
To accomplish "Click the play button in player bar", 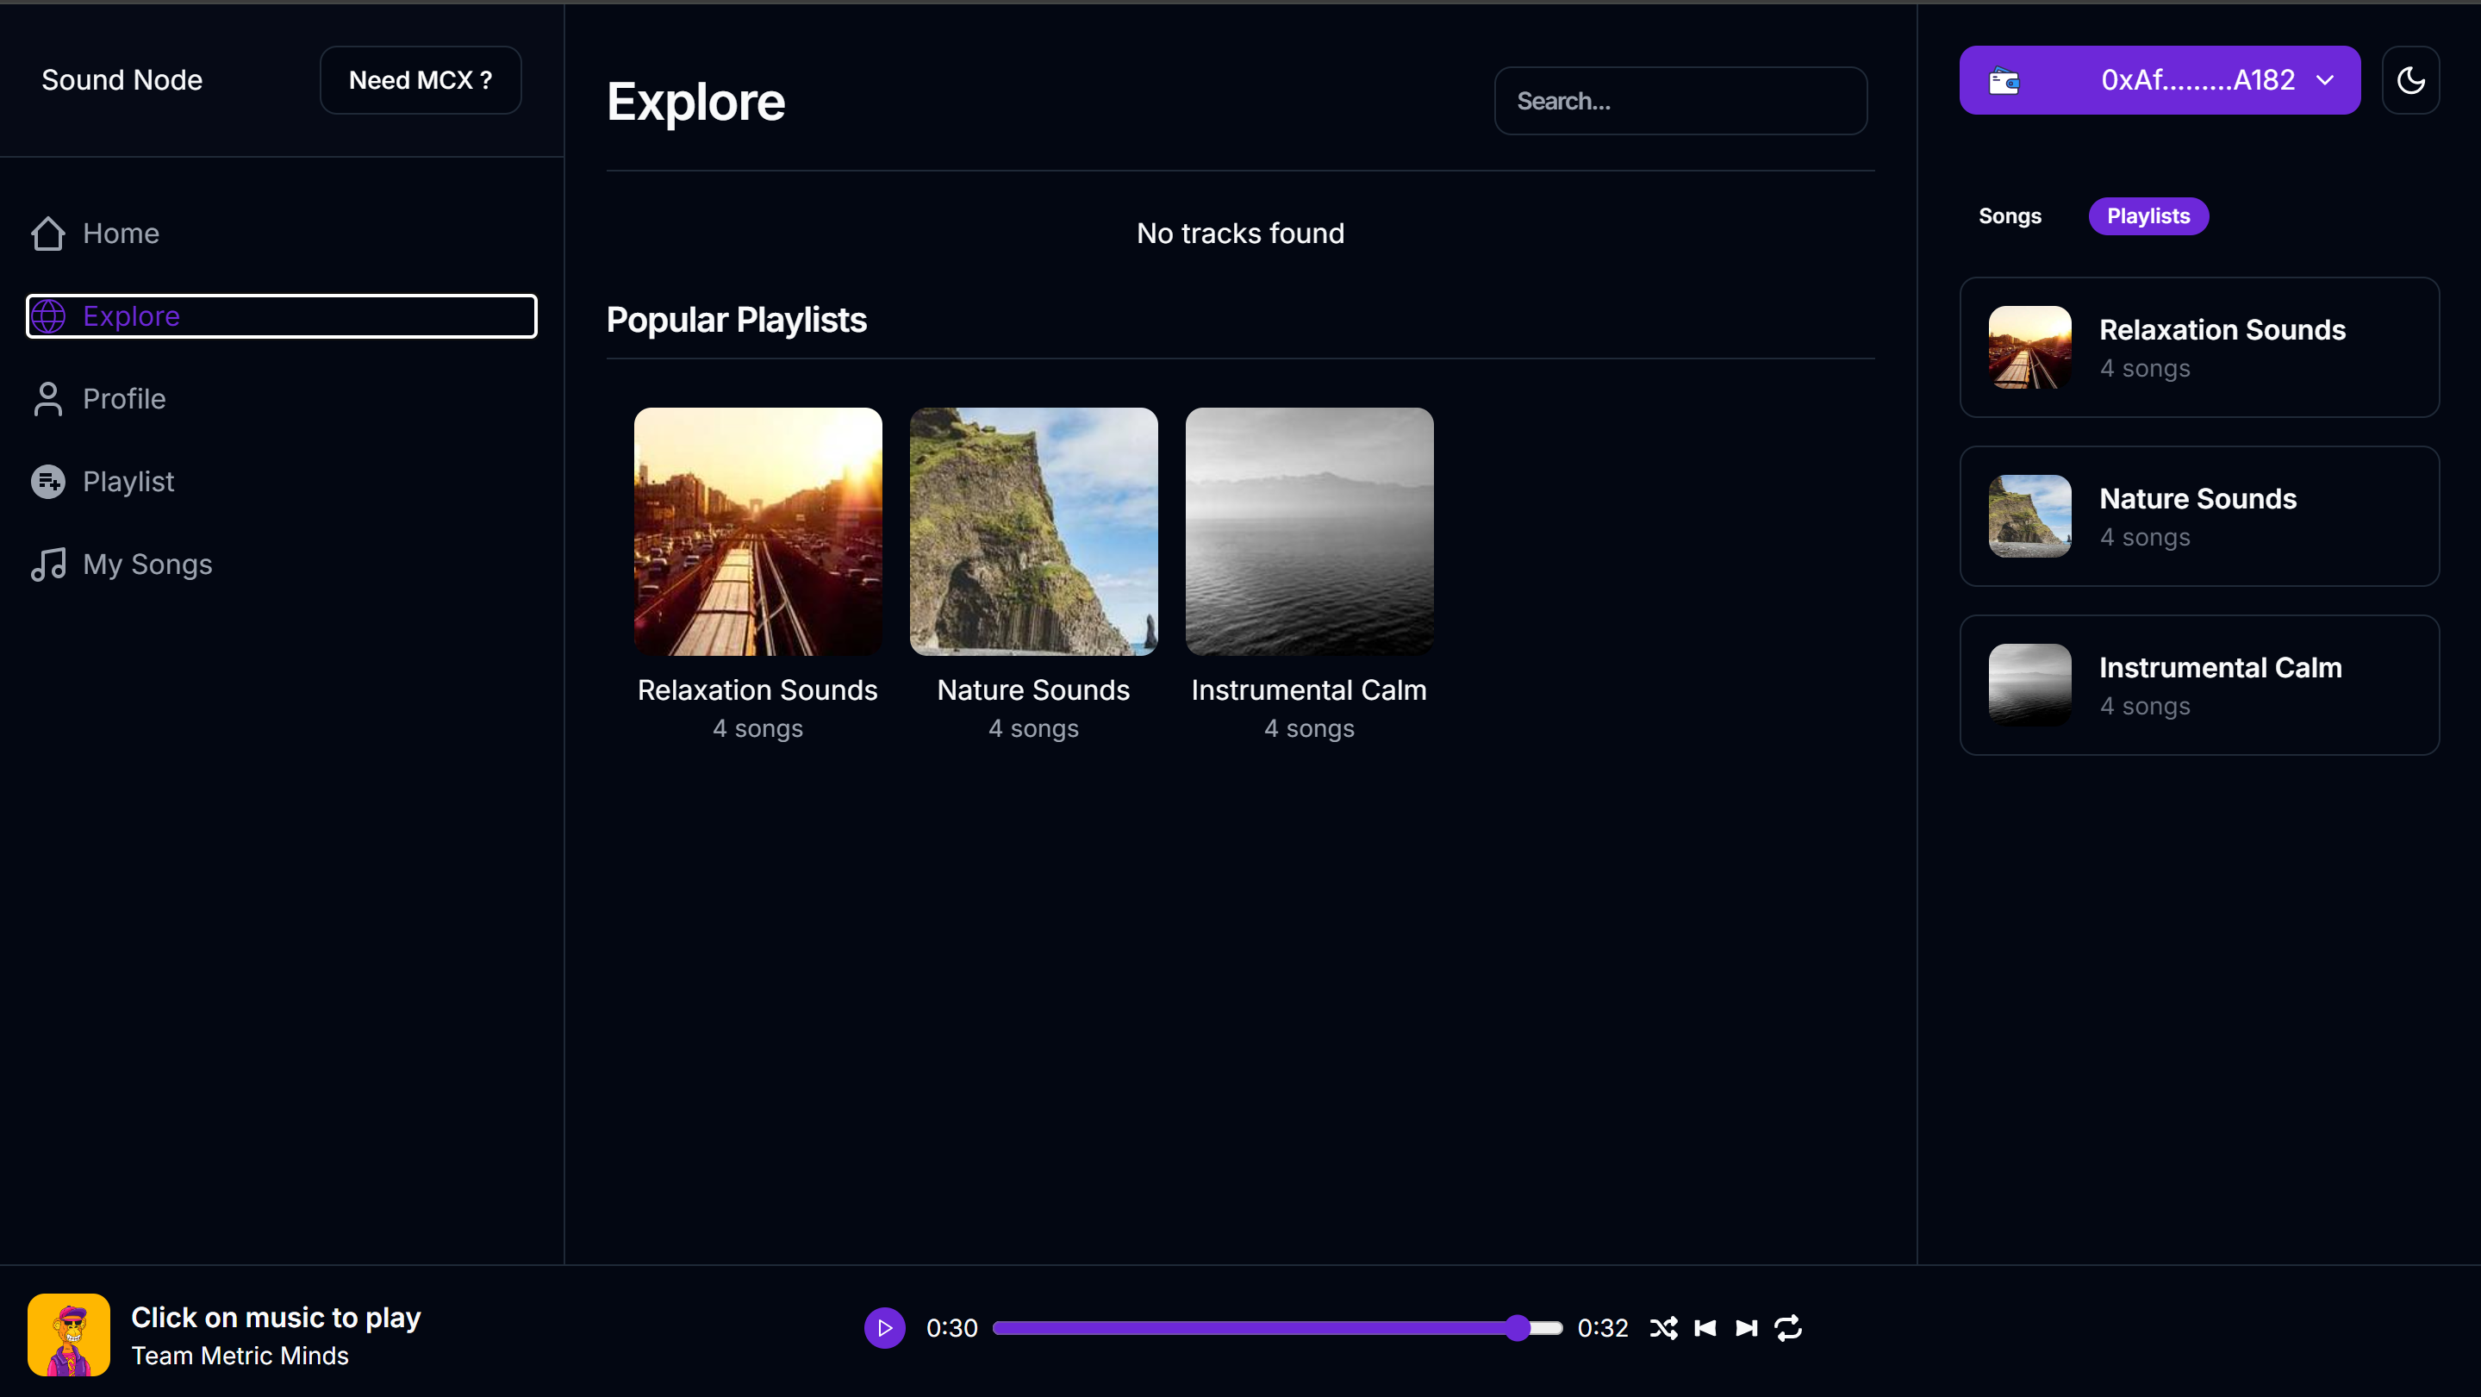I will (884, 1328).
